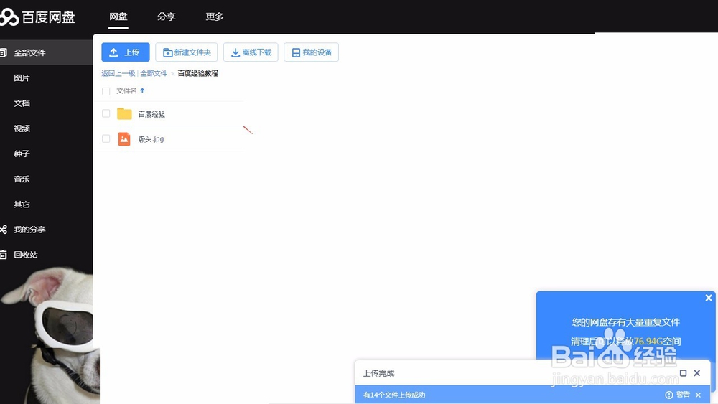The height and width of the screenshot is (404, 718).
Task: Open the 图片 category
Action: 22,77
